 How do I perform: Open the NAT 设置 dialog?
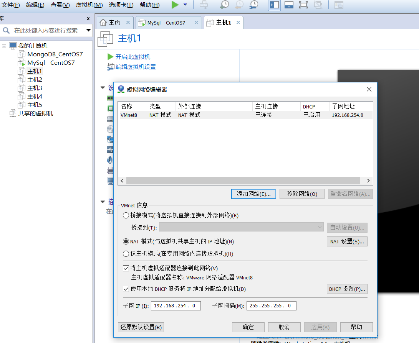(x=347, y=241)
